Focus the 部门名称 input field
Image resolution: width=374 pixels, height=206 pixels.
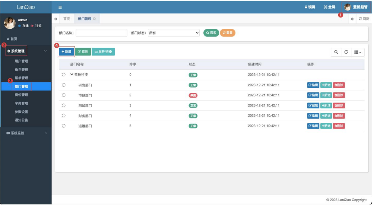click(x=101, y=33)
